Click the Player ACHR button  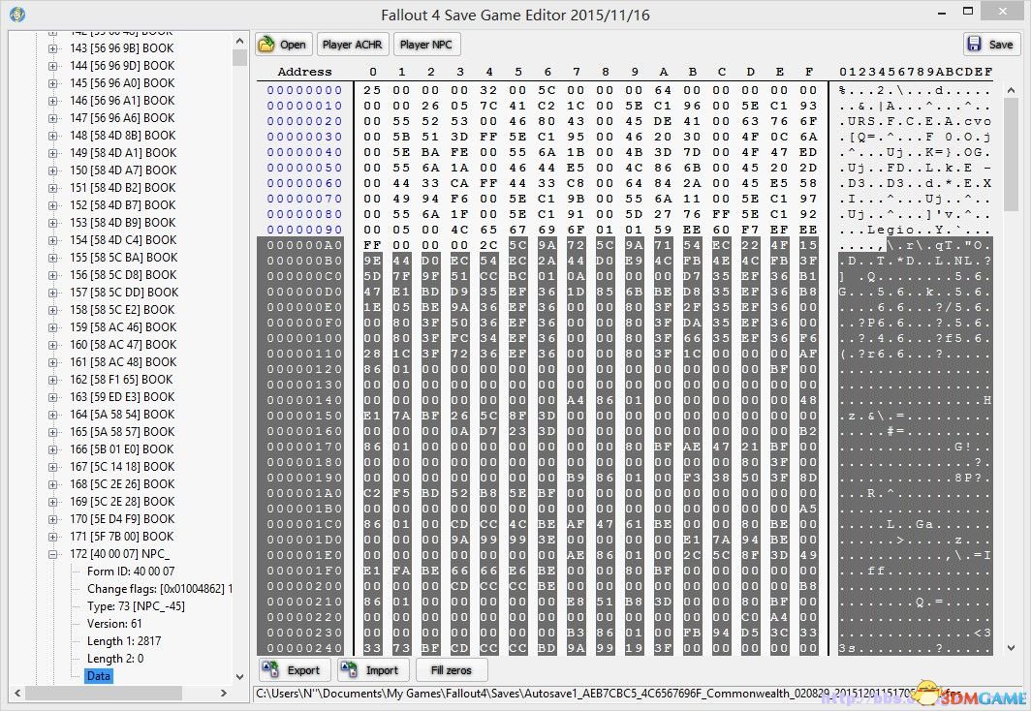(x=353, y=45)
